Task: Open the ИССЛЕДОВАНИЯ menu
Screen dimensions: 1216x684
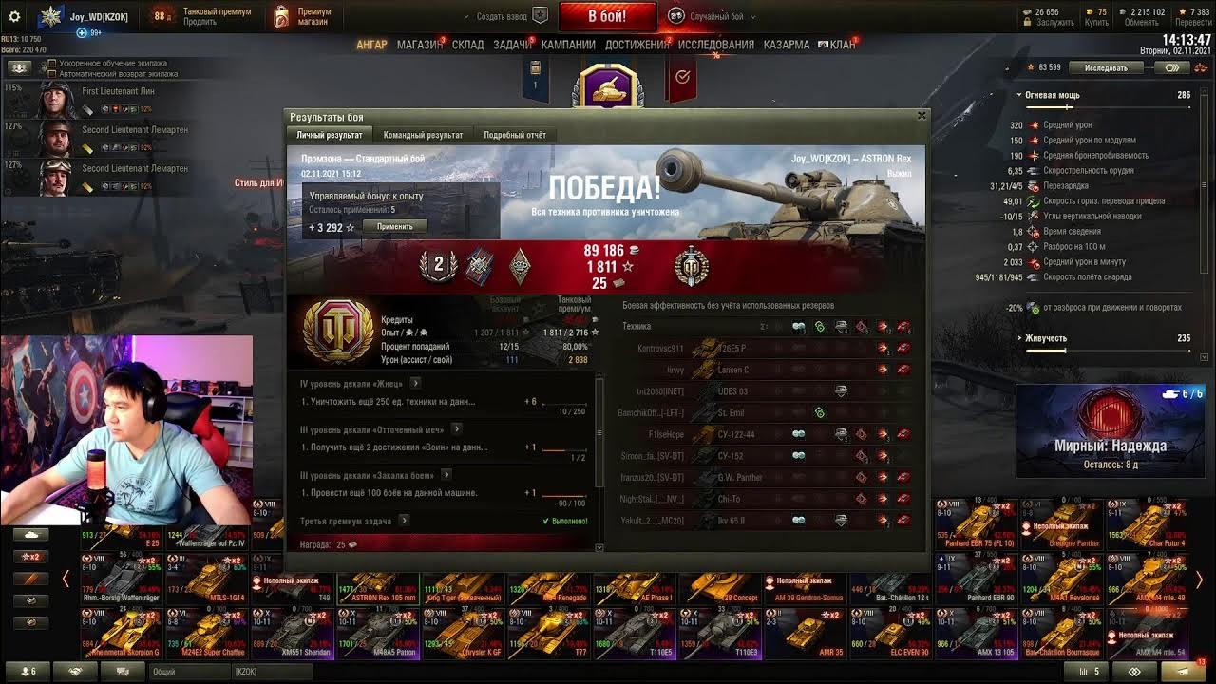Action: pos(715,45)
